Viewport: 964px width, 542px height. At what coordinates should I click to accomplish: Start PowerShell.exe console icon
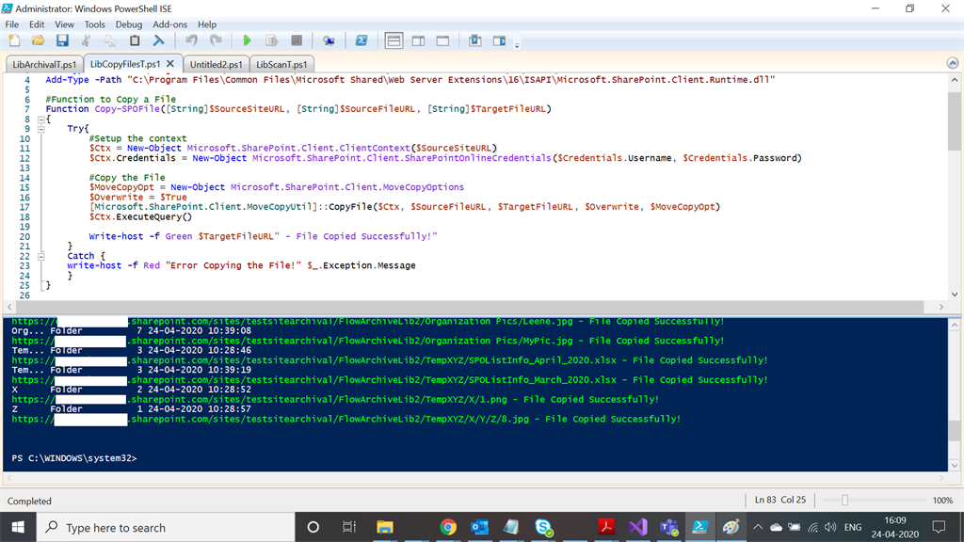click(x=361, y=40)
